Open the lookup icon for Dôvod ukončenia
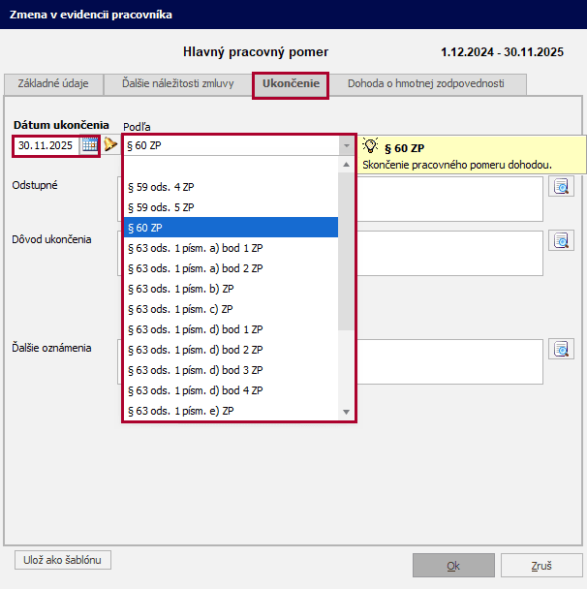The width and height of the screenshot is (587, 589). coord(561,240)
